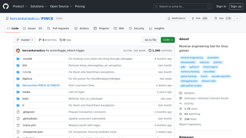Click the libscanmem-PINCE submodule folder icon
246x138 pixels.
tap(18, 85)
